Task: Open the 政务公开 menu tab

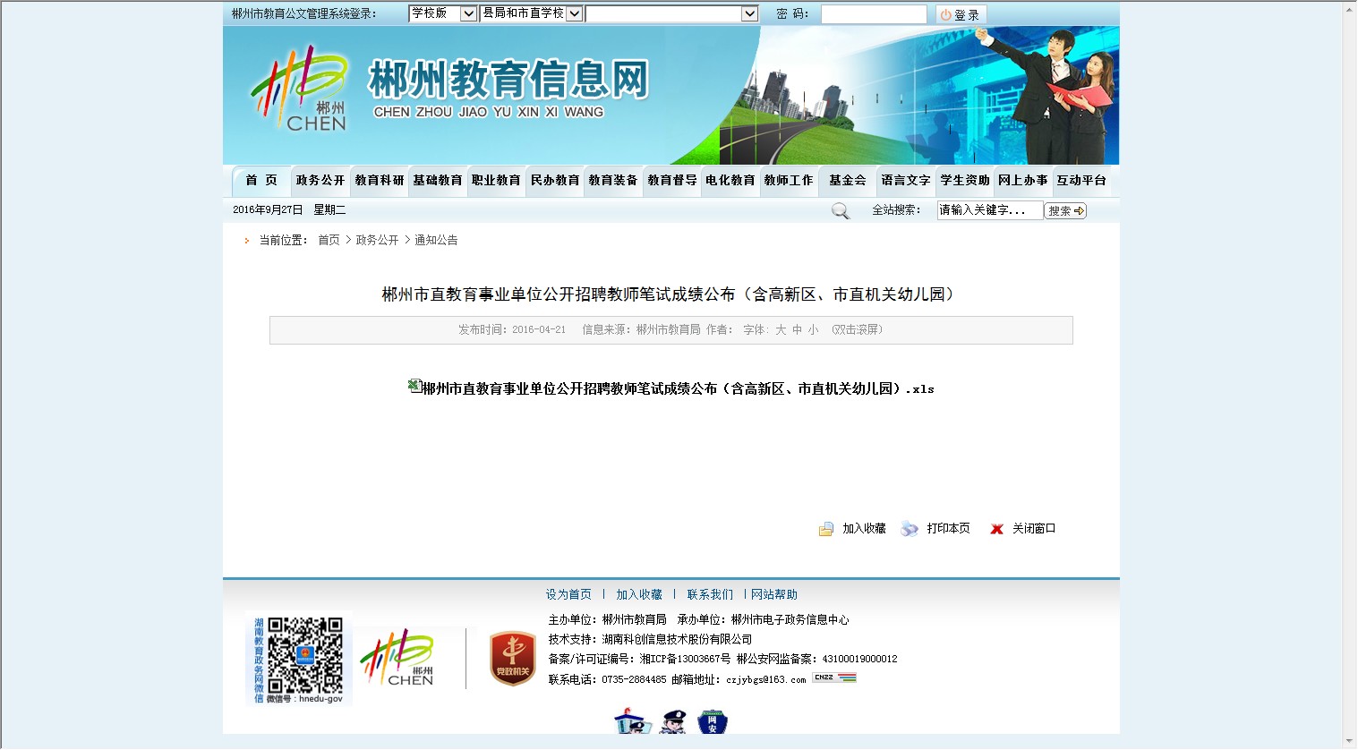Action: pyautogui.click(x=320, y=181)
